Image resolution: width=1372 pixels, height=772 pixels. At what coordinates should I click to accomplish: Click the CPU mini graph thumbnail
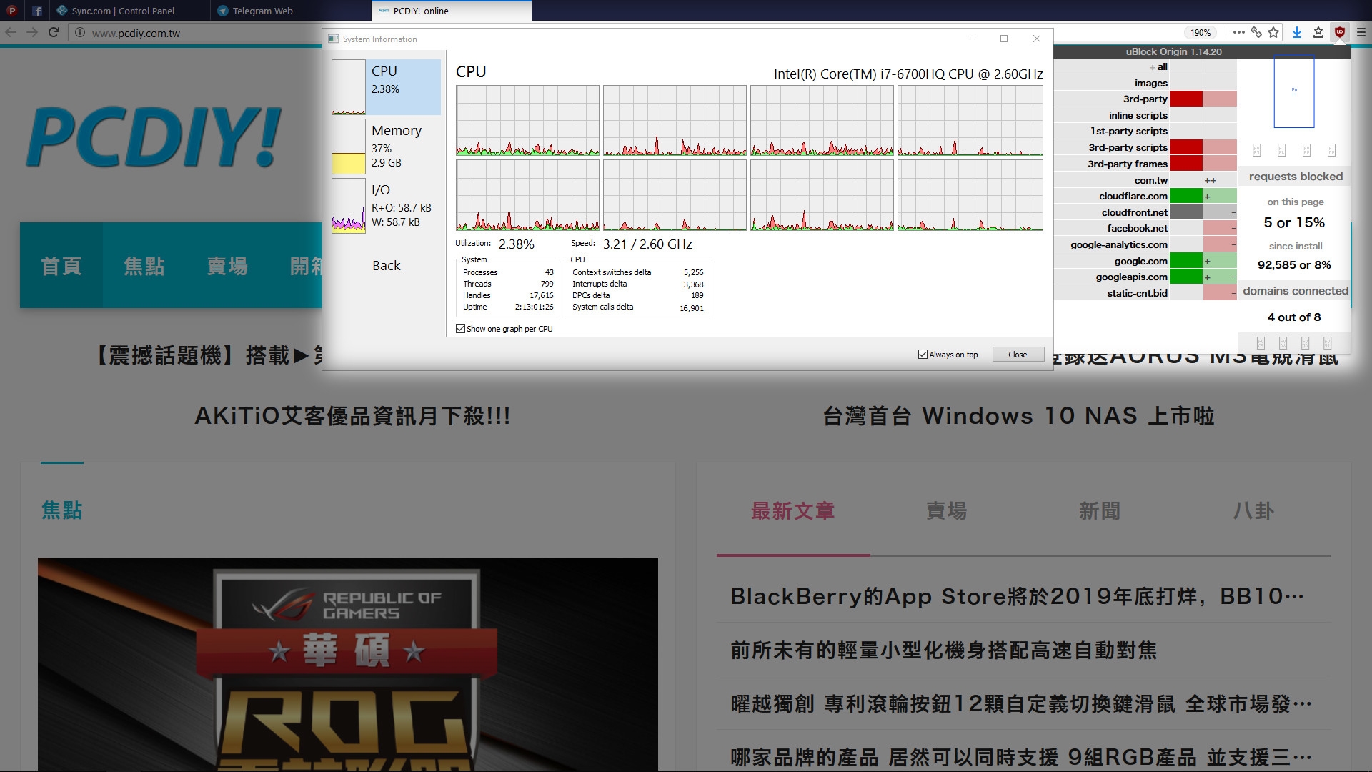click(348, 86)
